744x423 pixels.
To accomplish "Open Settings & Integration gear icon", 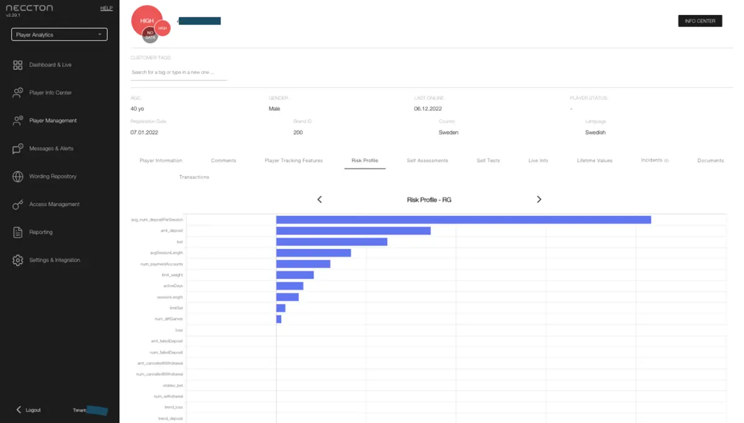I will pyautogui.click(x=17, y=260).
